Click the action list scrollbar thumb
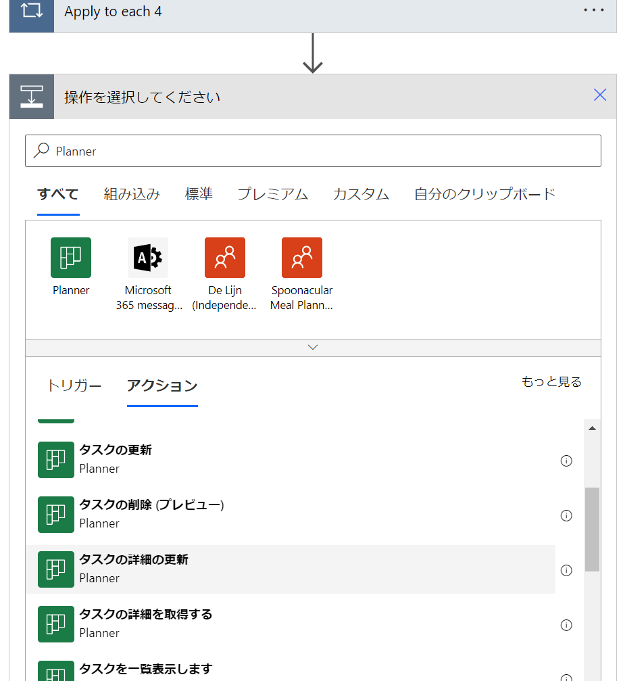 [592, 530]
